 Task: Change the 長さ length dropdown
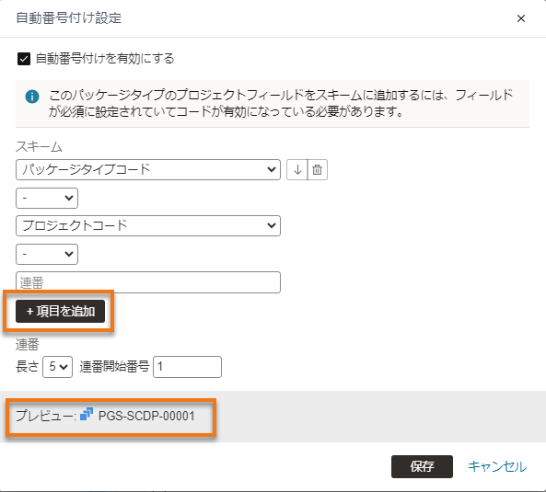click(57, 367)
